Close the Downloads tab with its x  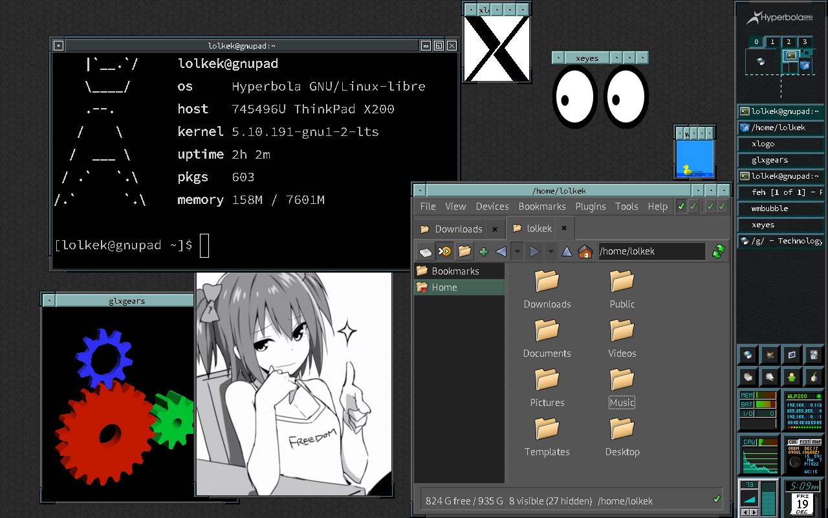(495, 229)
